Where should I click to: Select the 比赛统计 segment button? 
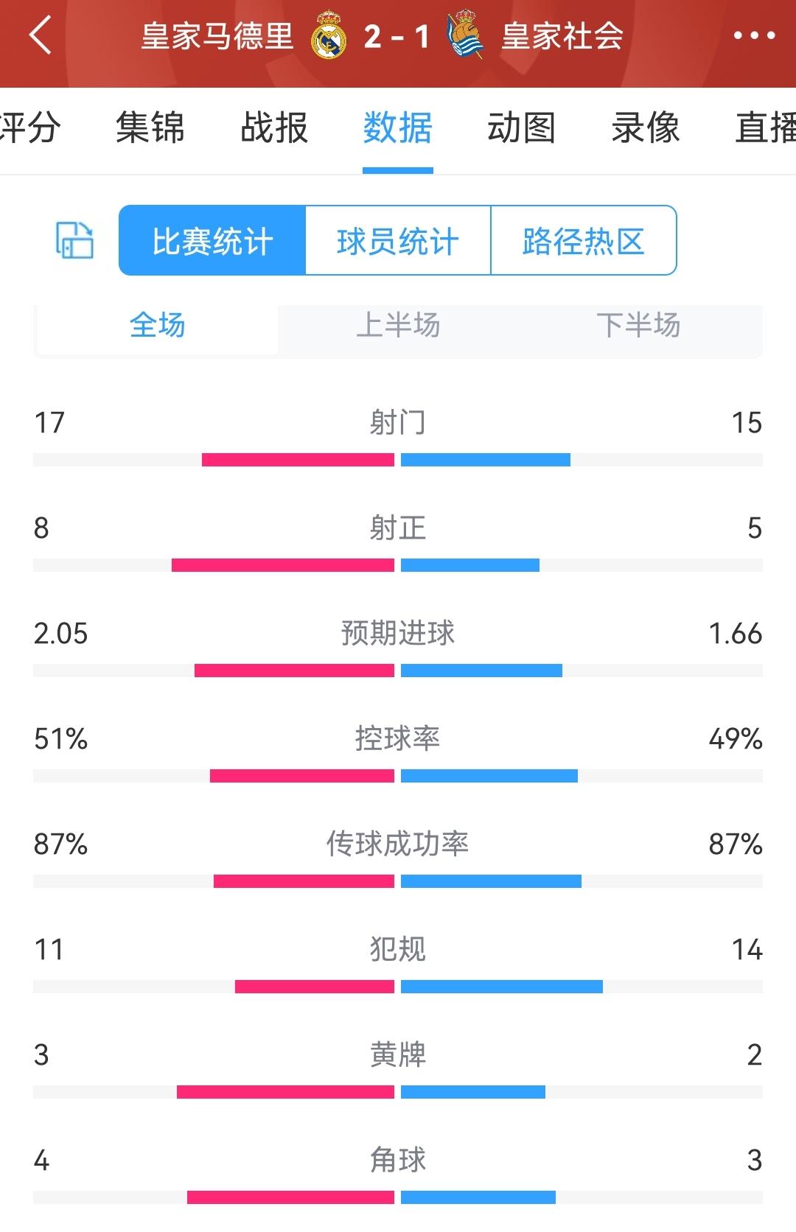click(x=212, y=241)
